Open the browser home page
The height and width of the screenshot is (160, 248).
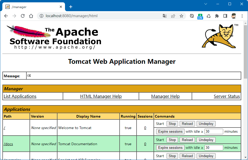(31, 16)
